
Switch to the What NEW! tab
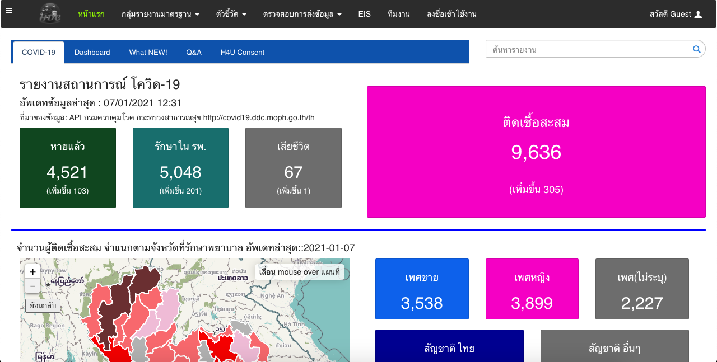148,53
